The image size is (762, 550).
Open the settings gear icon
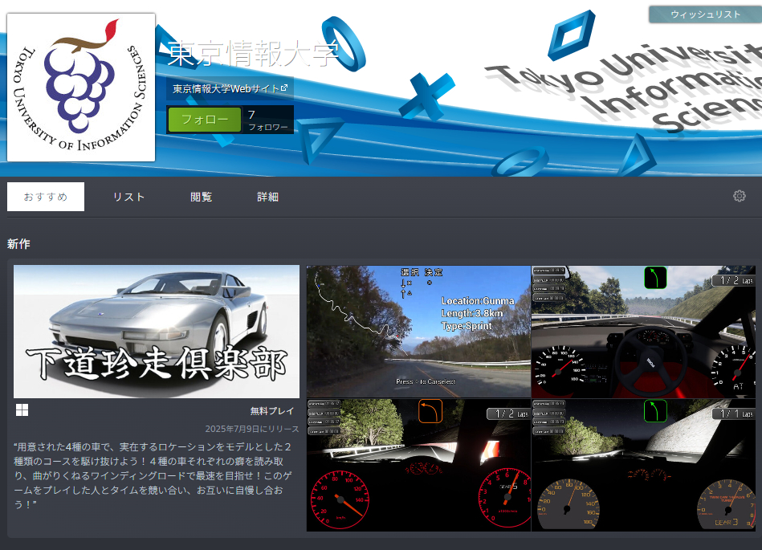coord(740,196)
